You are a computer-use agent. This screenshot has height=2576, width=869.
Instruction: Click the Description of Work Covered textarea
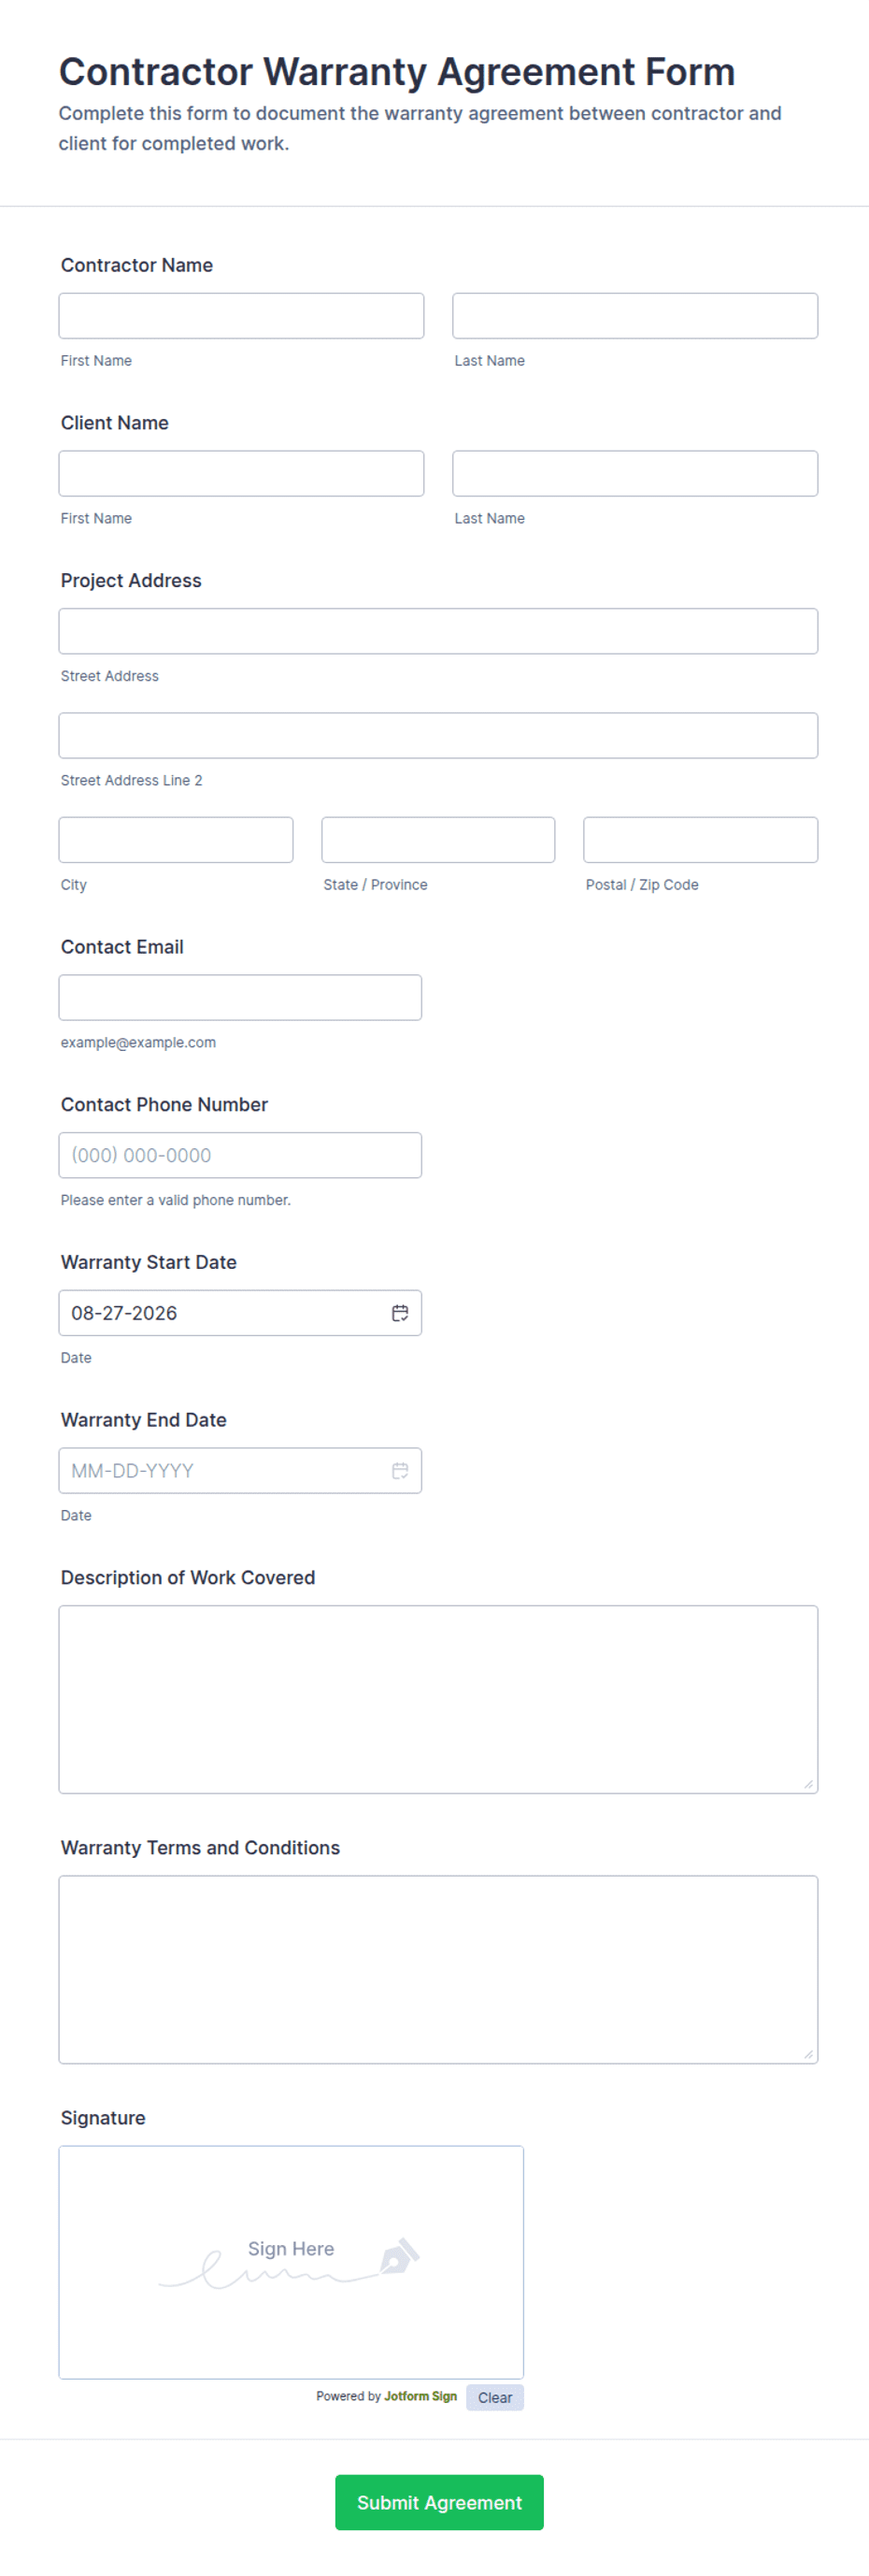click(x=438, y=1700)
